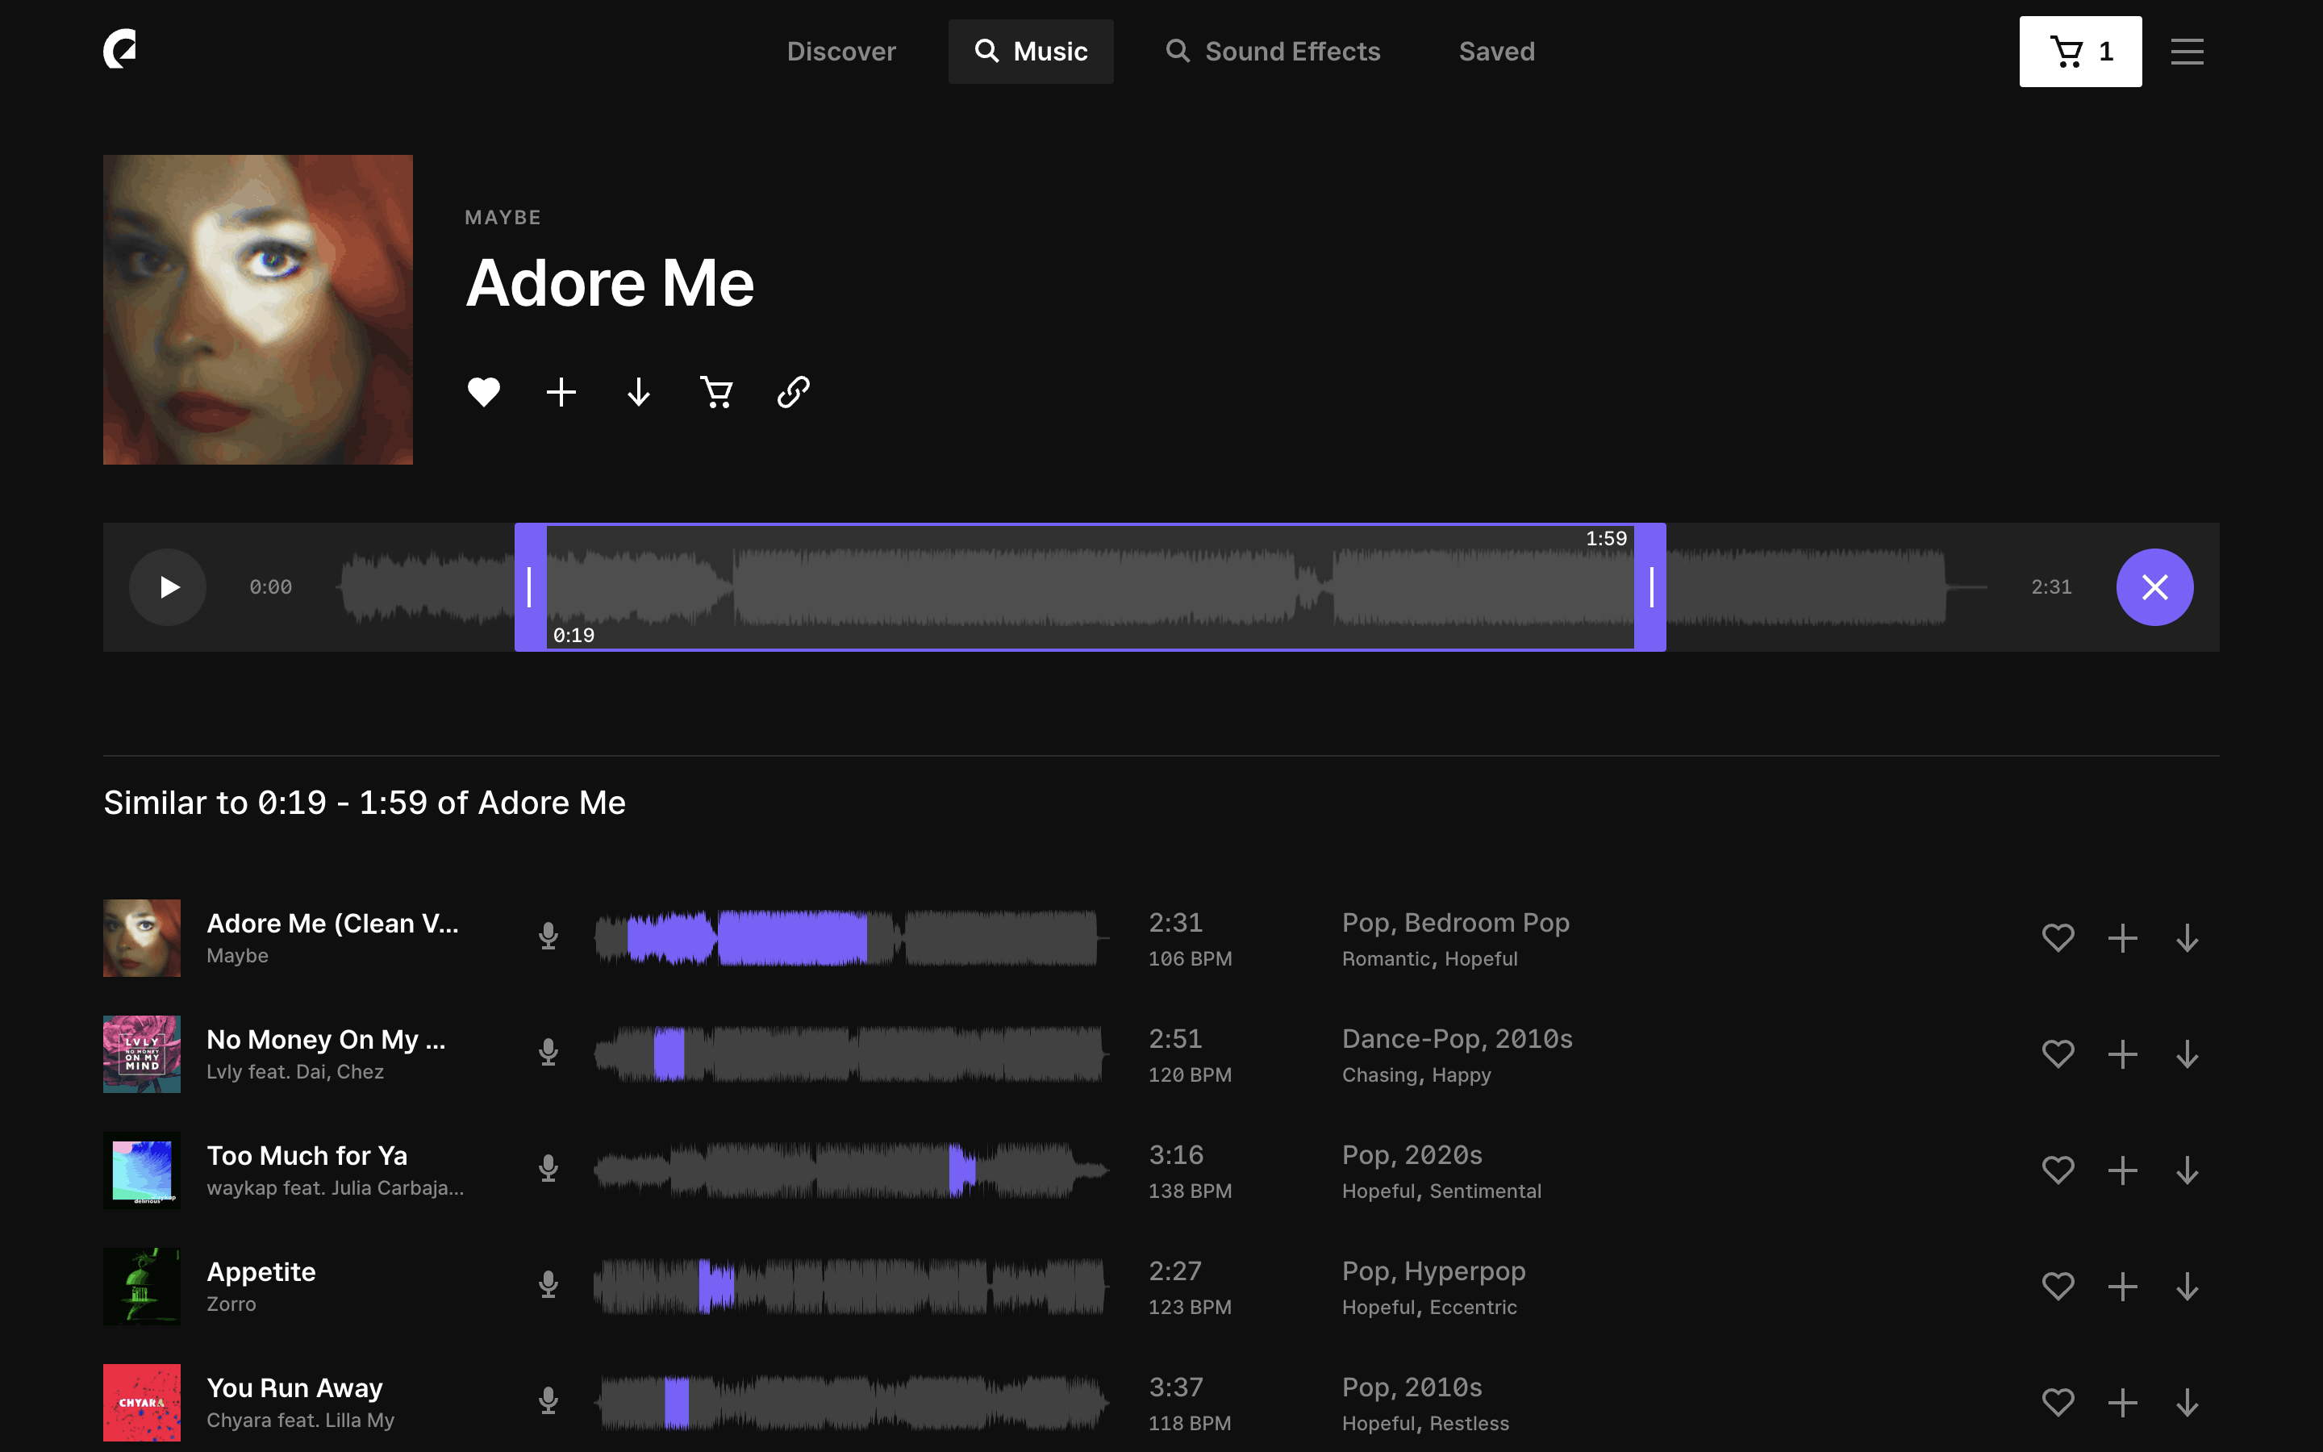Screen dimensions: 2323x1452
Task: Add Adore Me to the cart
Action: [x=716, y=392]
